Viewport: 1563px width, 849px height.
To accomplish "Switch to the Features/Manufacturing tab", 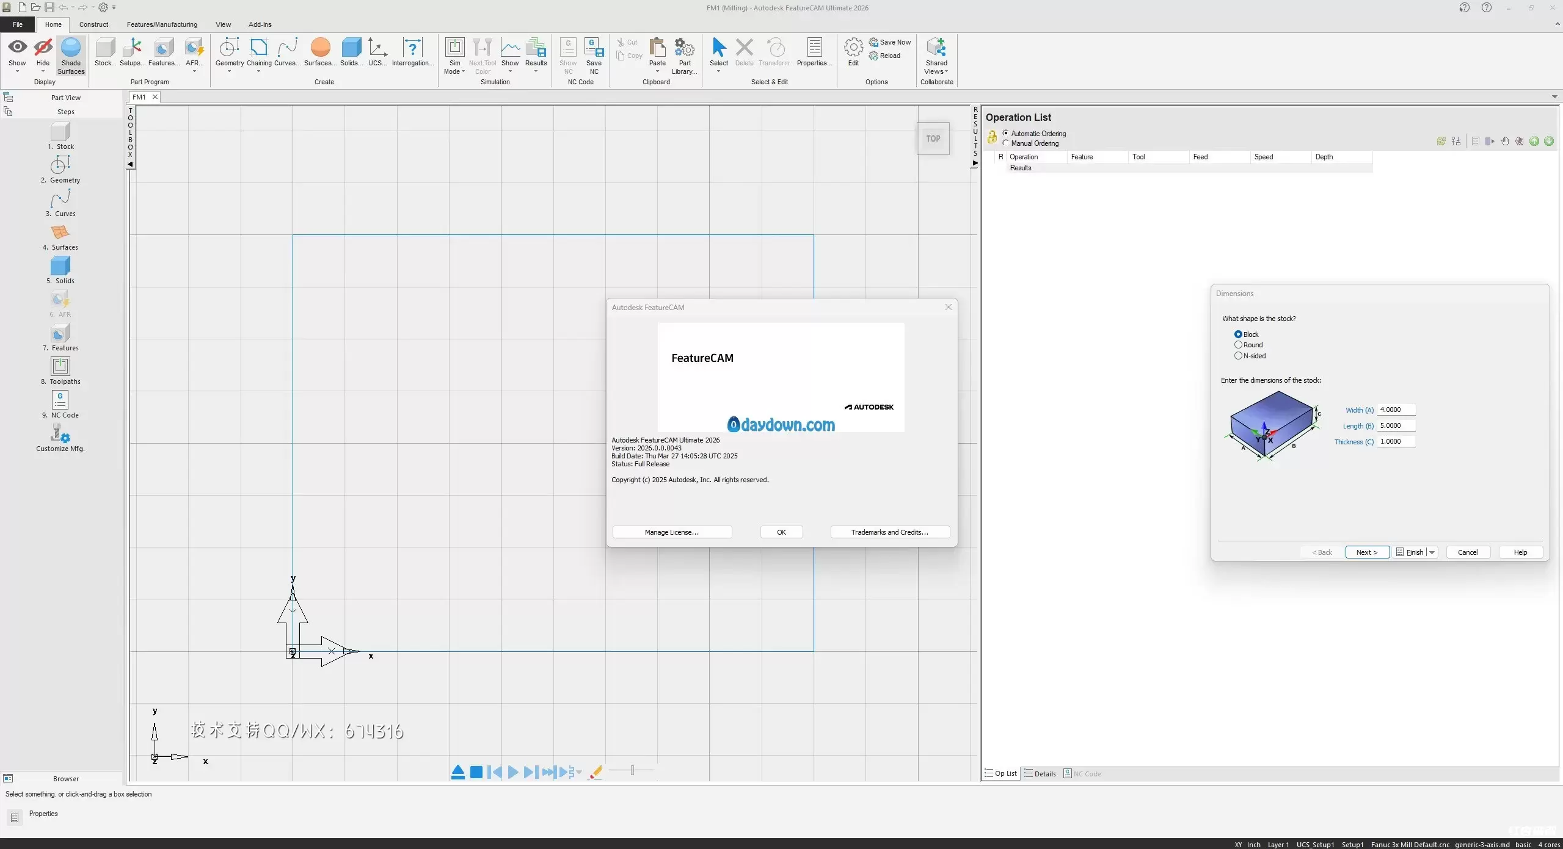I will tap(162, 24).
